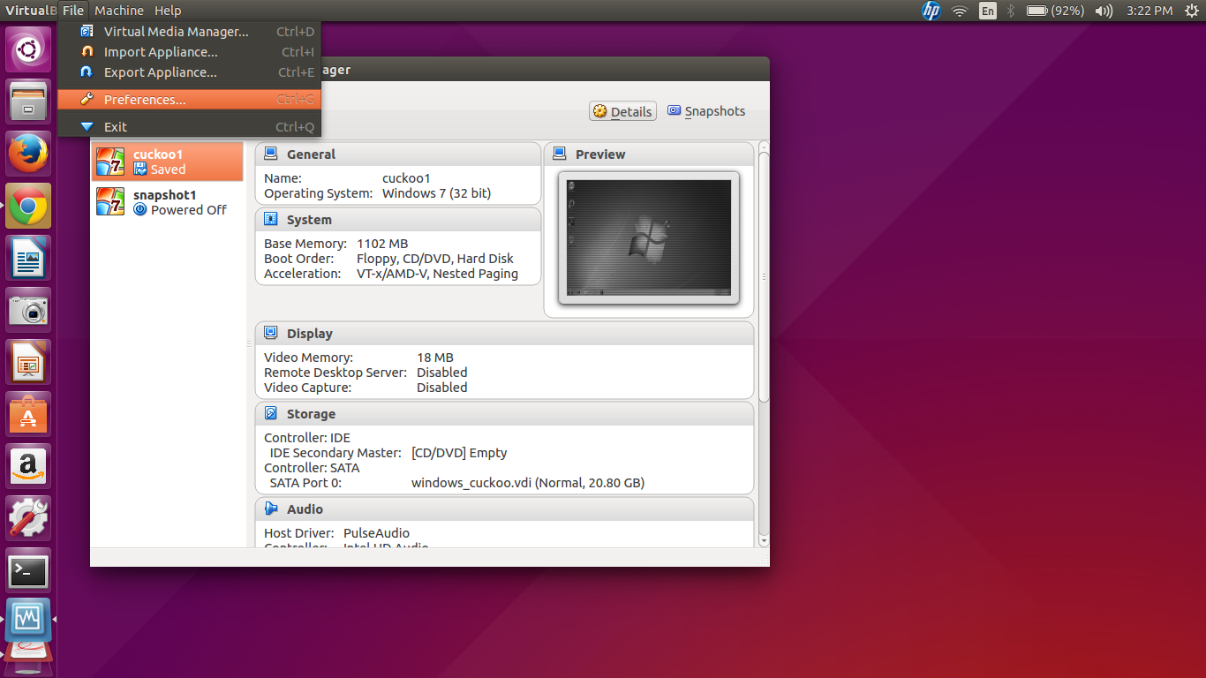Open LibreOffice Impress from launcher
The image size is (1206, 678).
28,363
